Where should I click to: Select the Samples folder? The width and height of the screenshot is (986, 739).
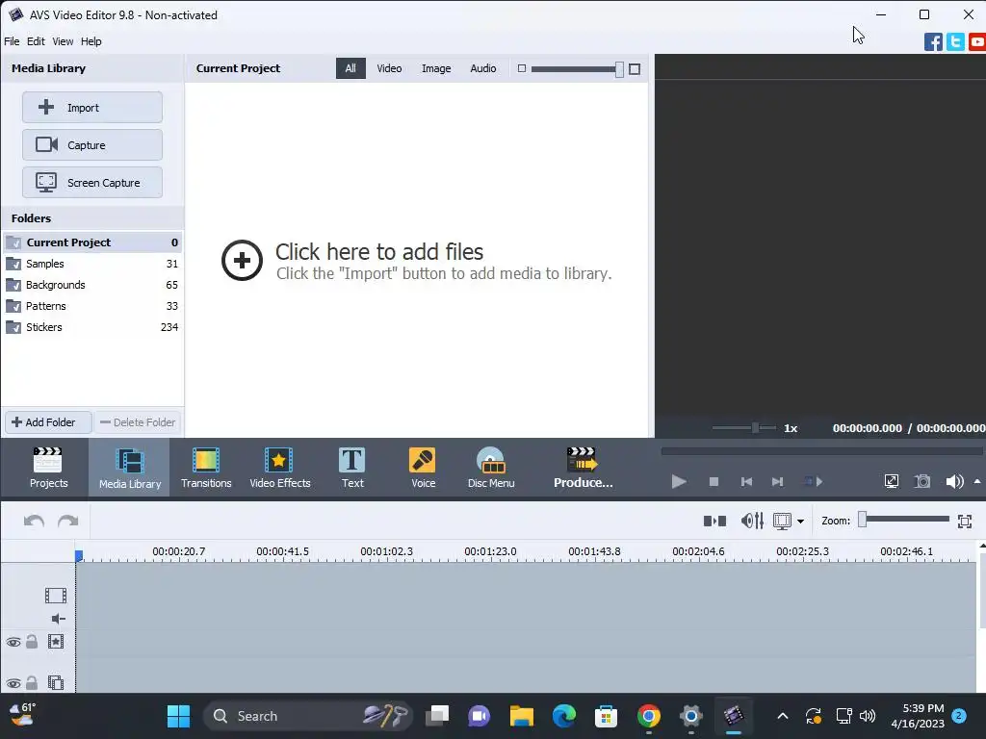92,264
